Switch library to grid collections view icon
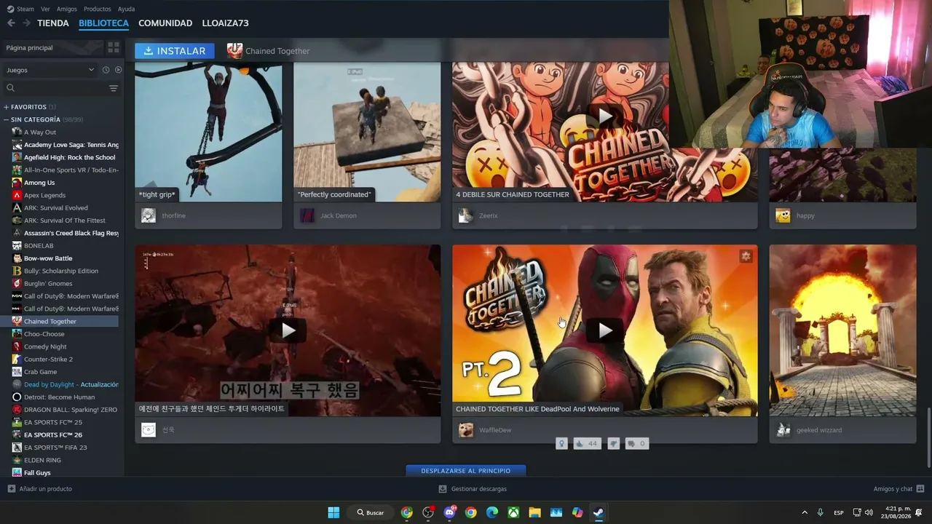 114,47
